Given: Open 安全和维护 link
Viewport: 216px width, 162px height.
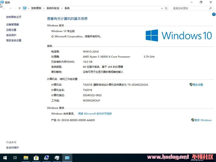Looking at the screenshot, I should [12, 147].
